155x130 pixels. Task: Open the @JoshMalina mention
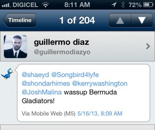(41, 92)
